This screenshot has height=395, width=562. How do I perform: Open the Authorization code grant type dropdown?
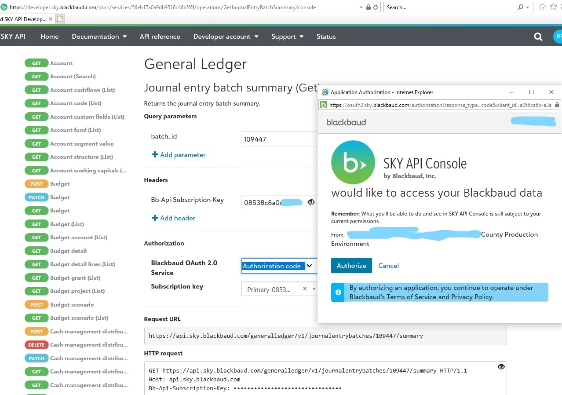(x=279, y=266)
